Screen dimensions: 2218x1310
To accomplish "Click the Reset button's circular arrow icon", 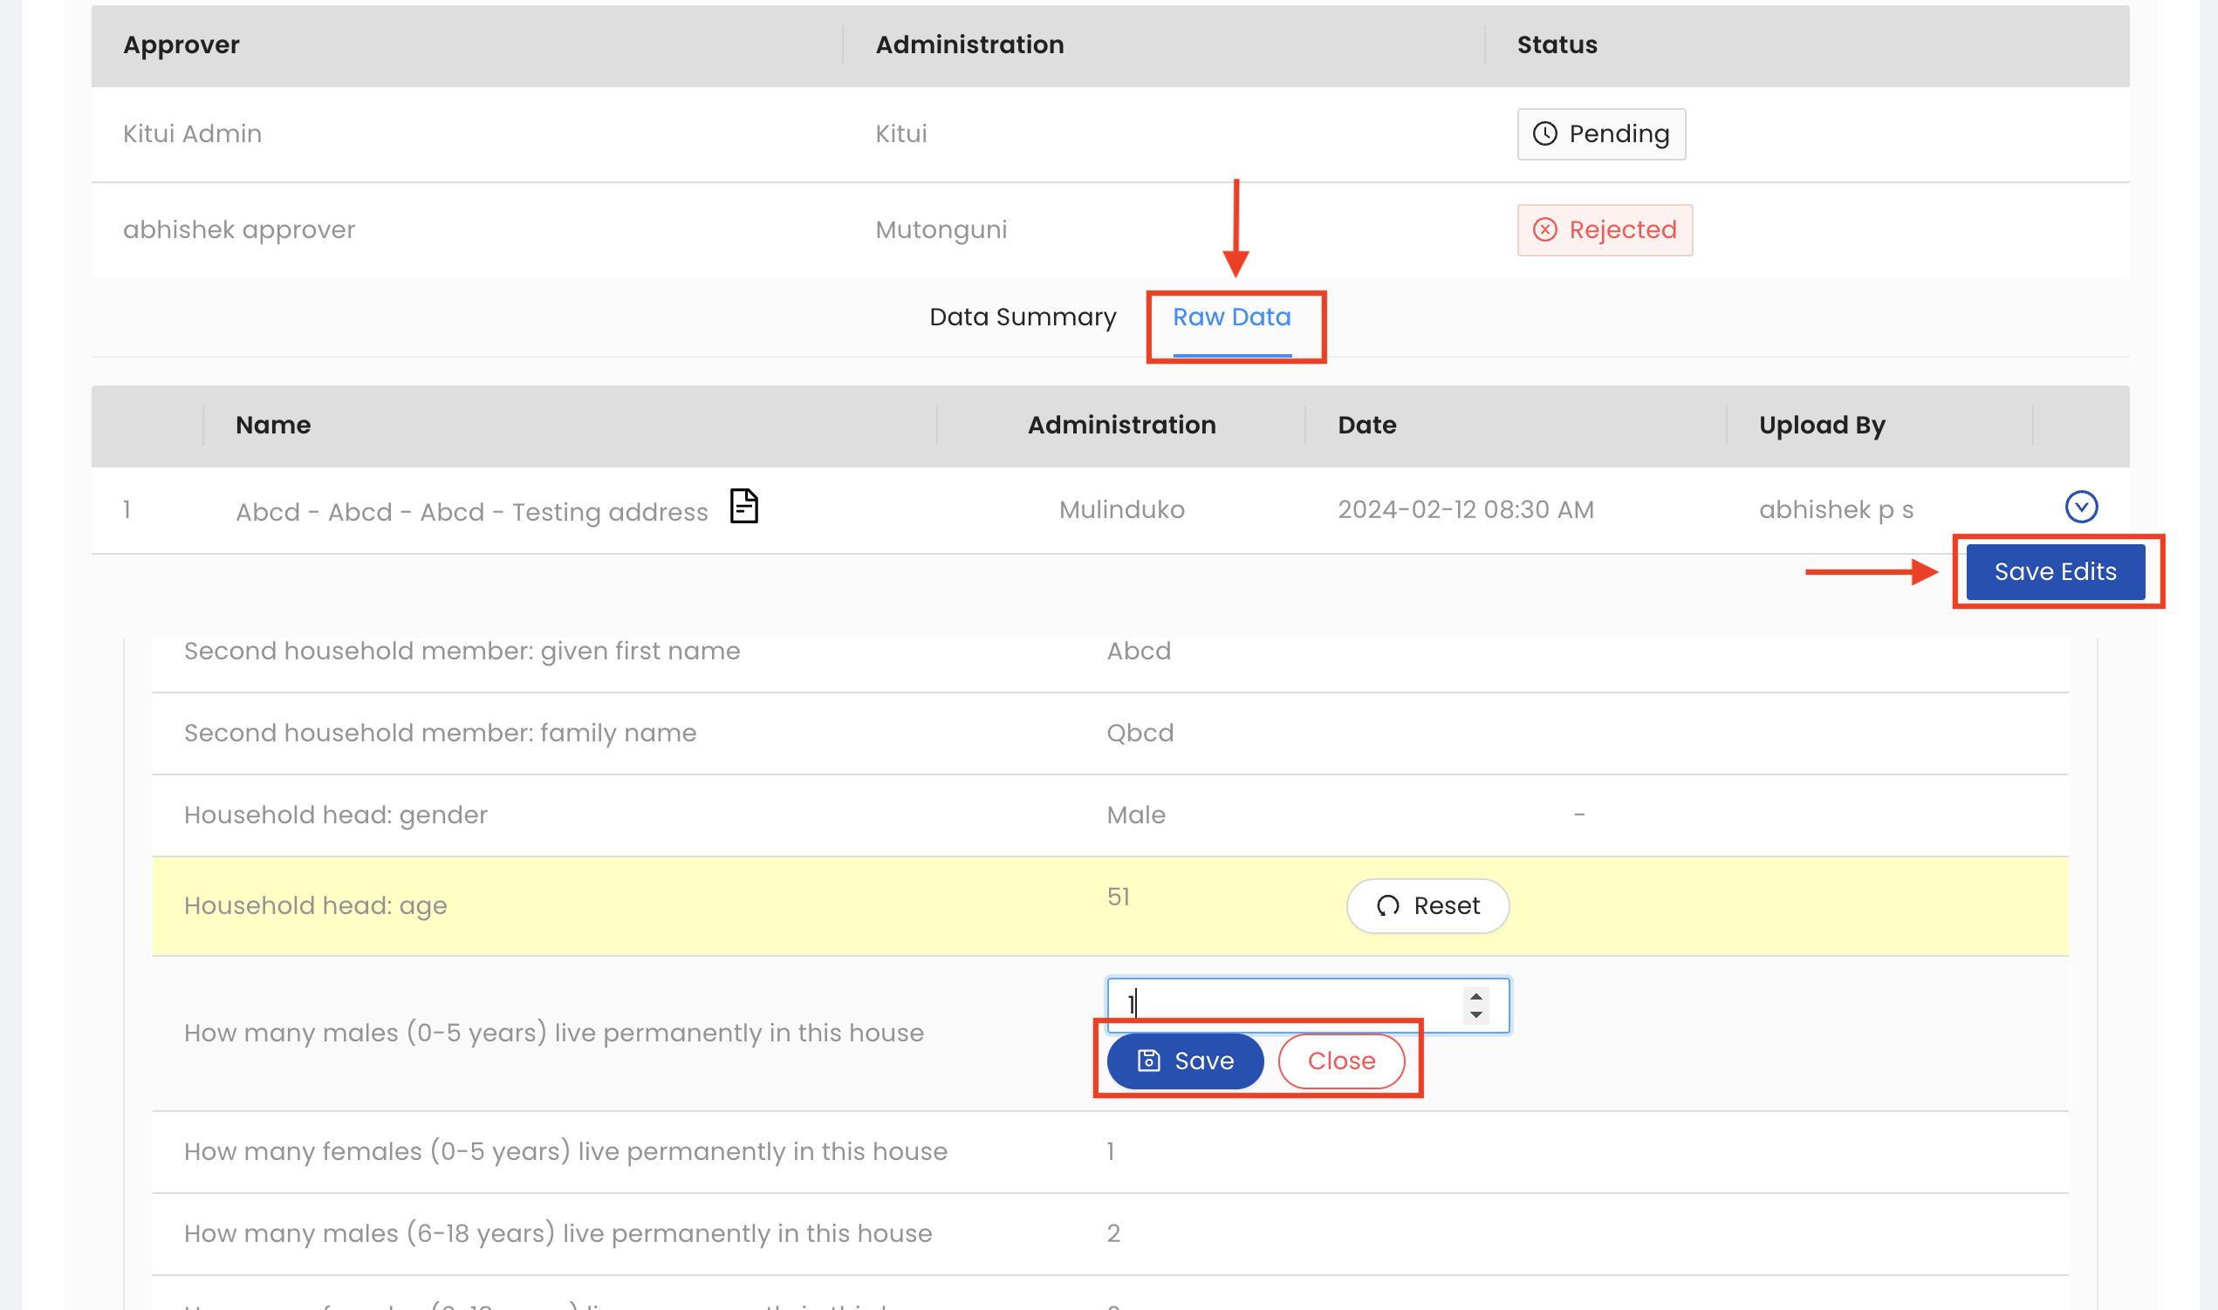I will pyautogui.click(x=1387, y=905).
